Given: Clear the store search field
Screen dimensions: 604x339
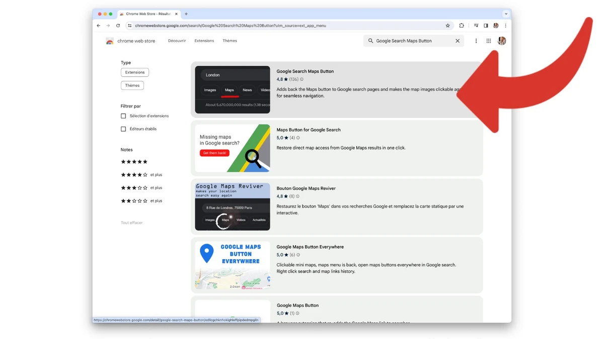Looking at the screenshot, I should 458,41.
